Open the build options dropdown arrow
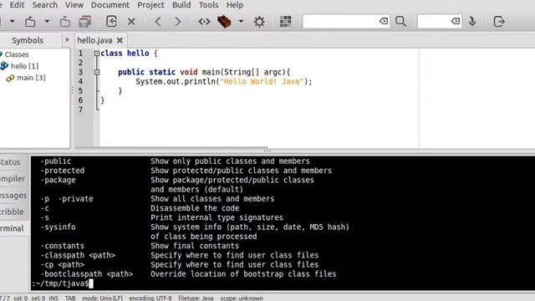Screen dimensions: 535x301 (241, 22)
